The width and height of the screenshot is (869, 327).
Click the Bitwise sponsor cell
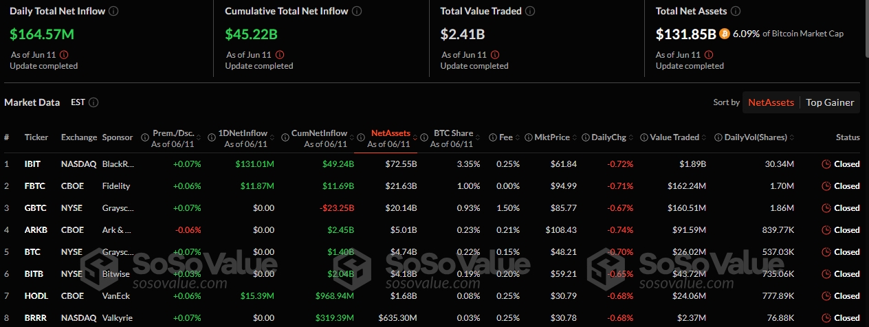point(116,274)
